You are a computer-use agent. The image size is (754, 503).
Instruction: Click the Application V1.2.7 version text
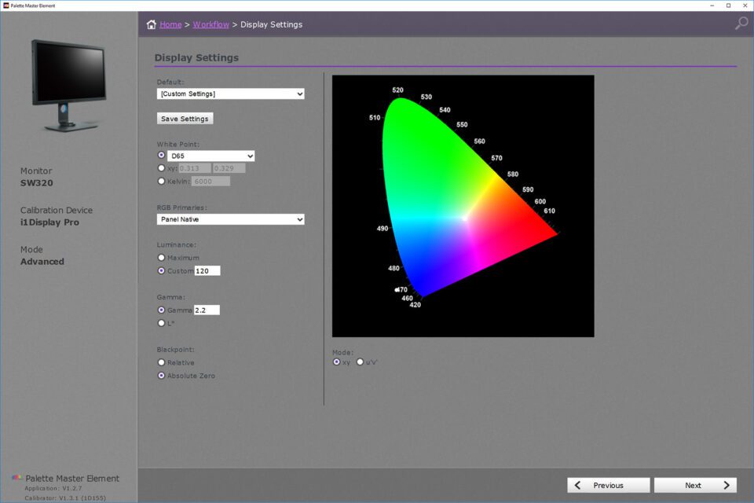pos(53,489)
